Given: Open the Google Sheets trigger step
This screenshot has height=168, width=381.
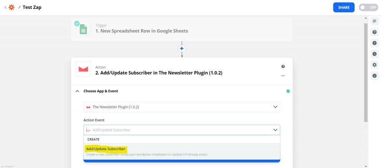Looking at the screenshot, I should [182, 29].
